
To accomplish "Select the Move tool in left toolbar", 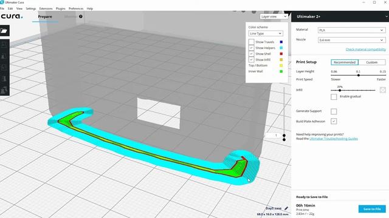I will point(4,45).
